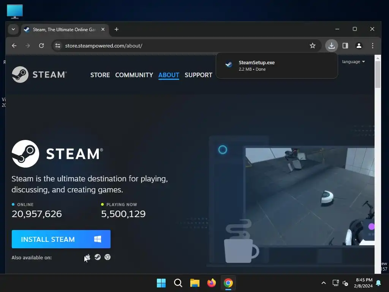Screen dimensions: 389x292
Task: Open the SUPPORT menu item
Action: coord(198,75)
